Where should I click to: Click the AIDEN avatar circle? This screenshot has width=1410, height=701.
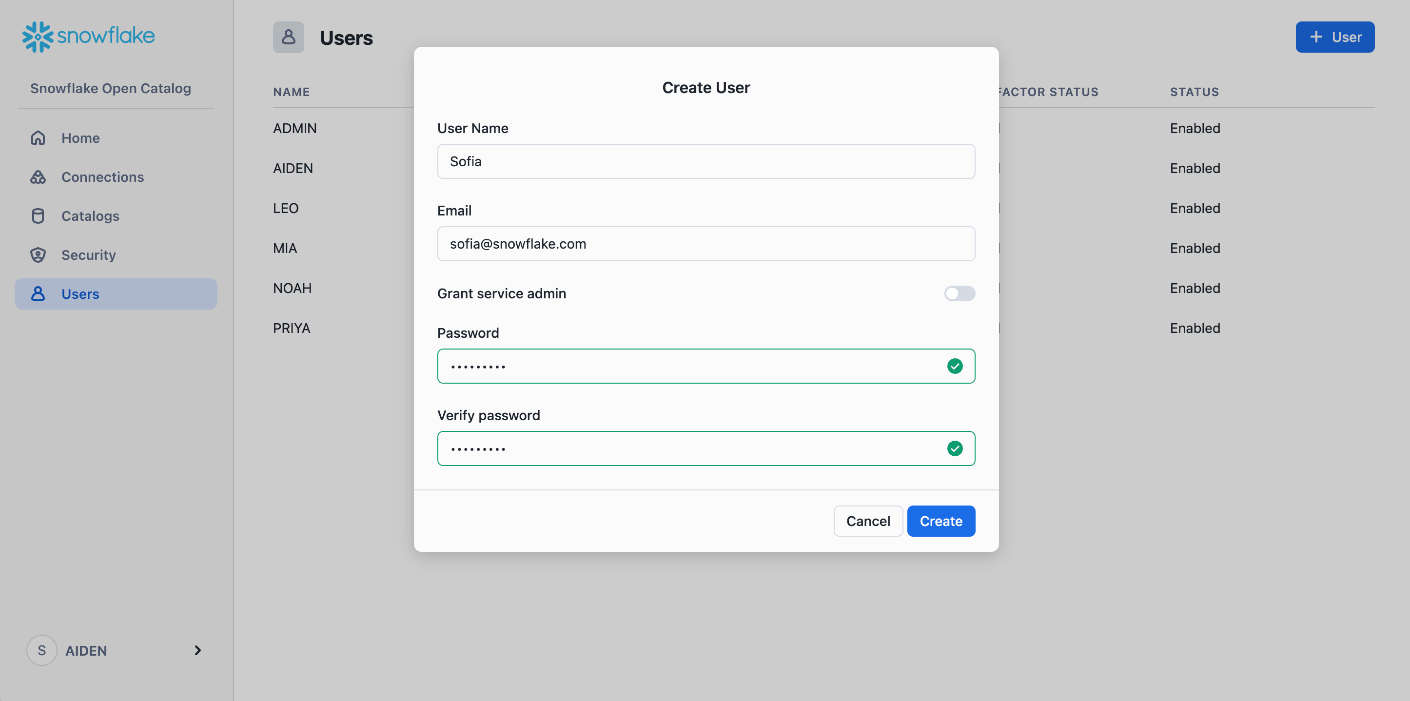[x=41, y=650]
